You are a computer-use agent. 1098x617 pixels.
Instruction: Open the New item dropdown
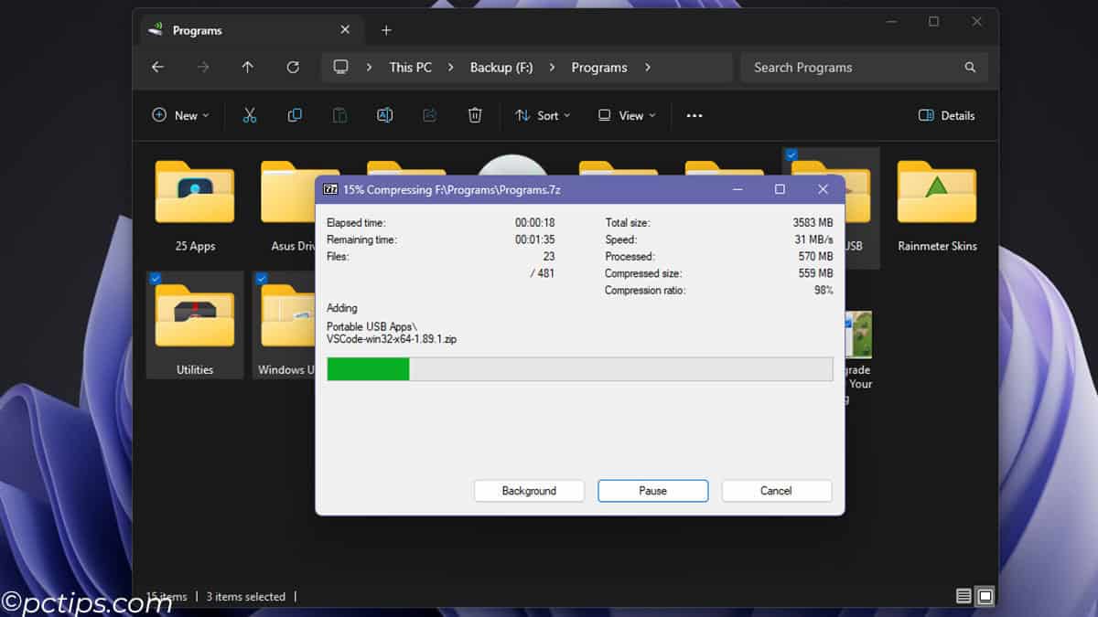tap(180, 115)
